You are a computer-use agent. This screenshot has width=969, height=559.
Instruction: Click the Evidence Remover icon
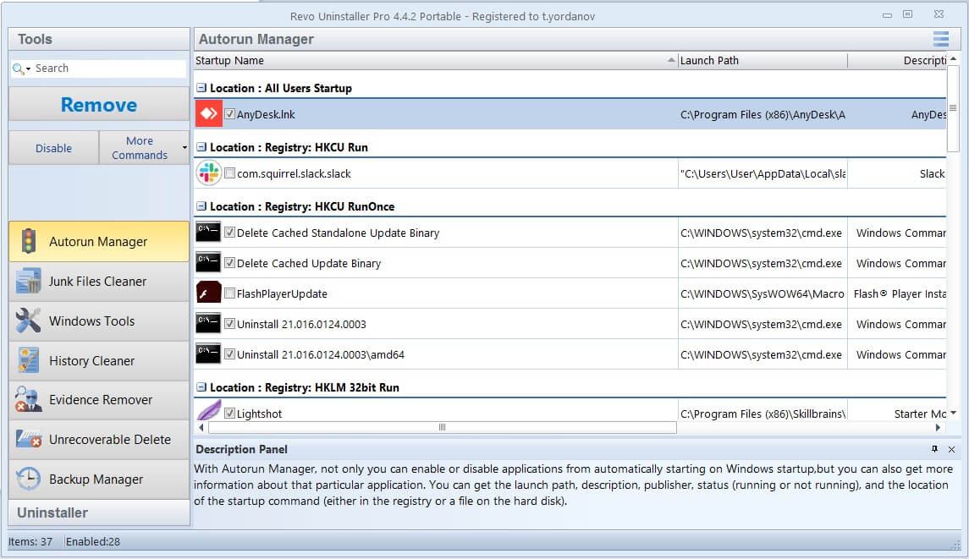coord(29,400)
